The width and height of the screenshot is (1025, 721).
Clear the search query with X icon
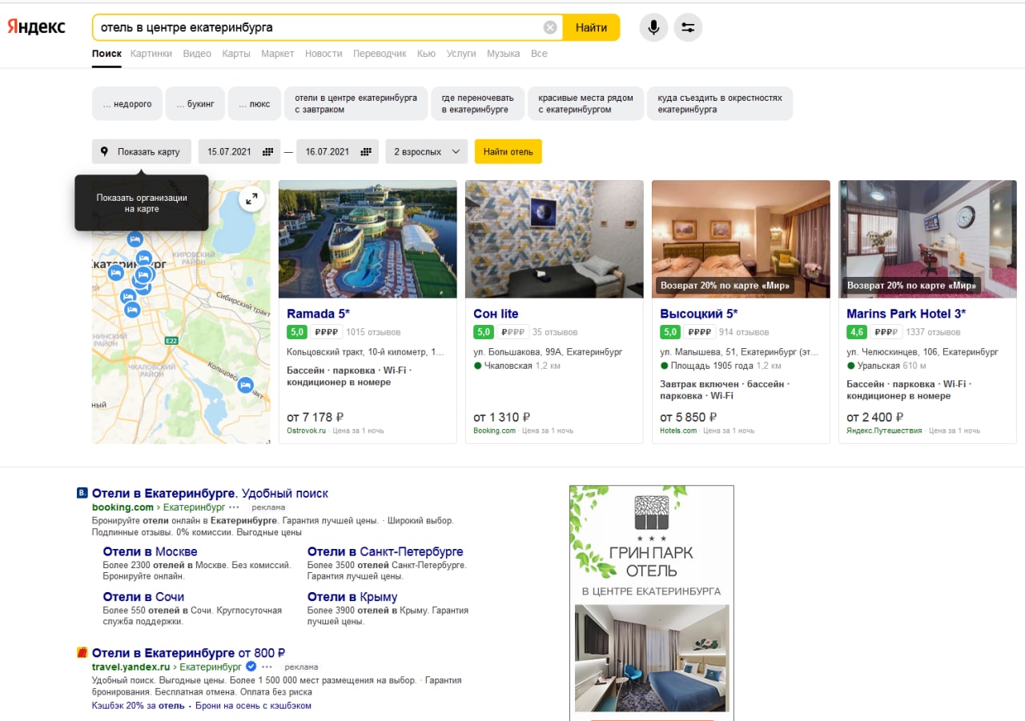tap(550, 27)
